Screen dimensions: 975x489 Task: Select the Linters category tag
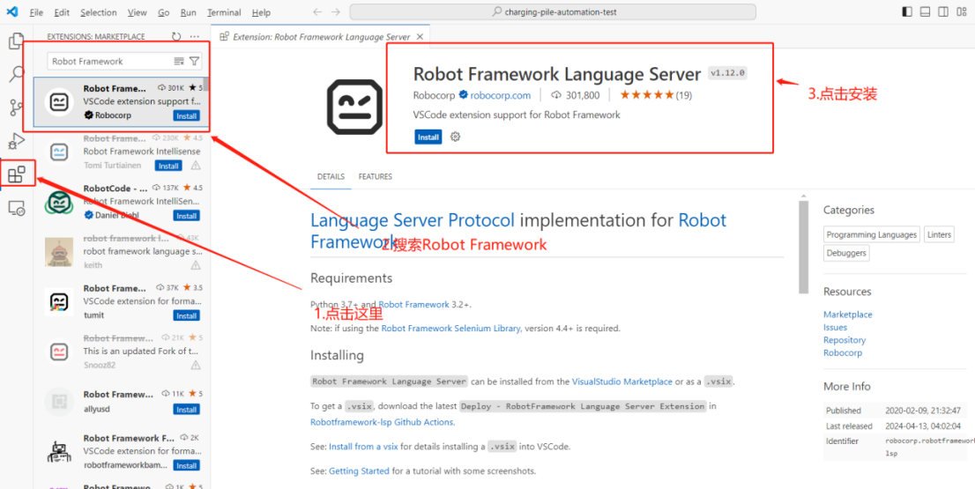(939, 235)
